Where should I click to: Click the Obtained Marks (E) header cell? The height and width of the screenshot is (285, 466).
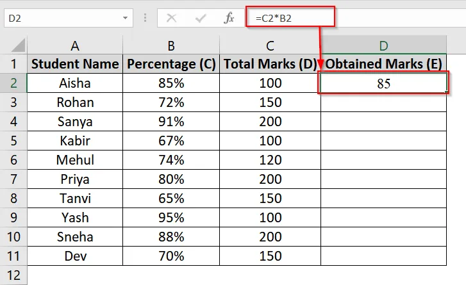click(x=384, y=64)
